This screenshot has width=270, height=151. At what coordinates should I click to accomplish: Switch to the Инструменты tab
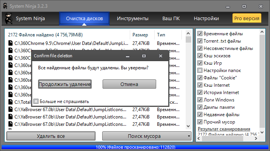[x=132, y=18]
